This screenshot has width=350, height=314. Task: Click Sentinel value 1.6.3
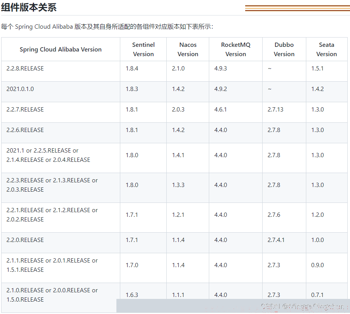(132, 295)
